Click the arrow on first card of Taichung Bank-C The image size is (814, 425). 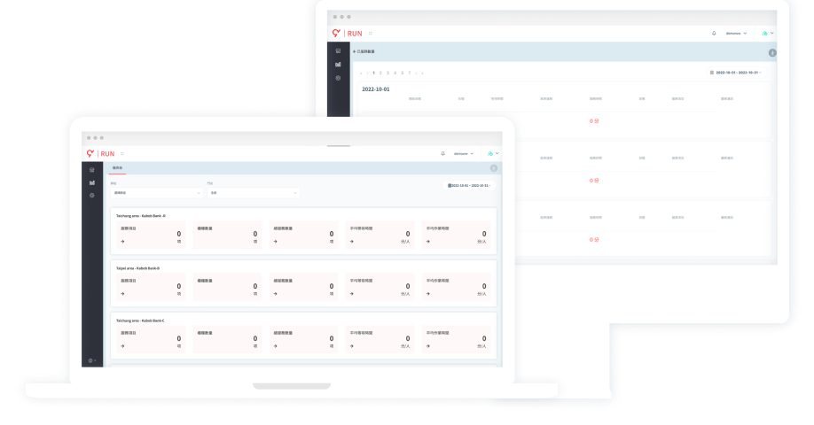[122, 345]
